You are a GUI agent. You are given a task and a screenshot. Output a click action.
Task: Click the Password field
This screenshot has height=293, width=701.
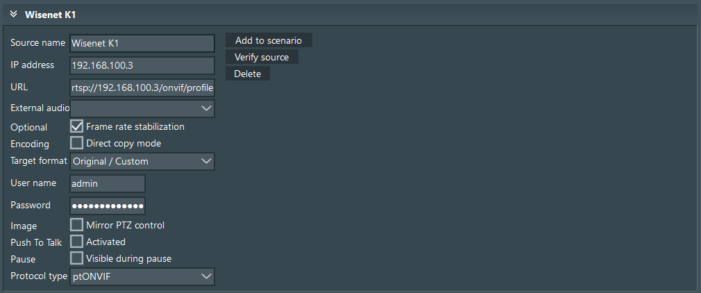108,206
